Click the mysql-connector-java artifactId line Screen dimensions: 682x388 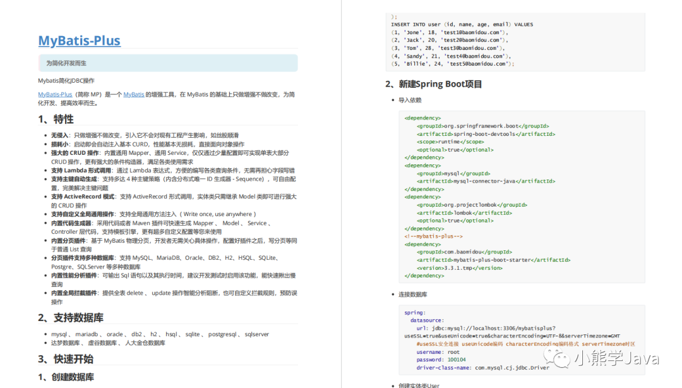coord(486,181)
